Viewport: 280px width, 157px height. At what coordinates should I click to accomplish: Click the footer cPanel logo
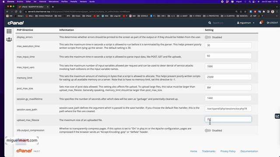(x=24, y=151)
